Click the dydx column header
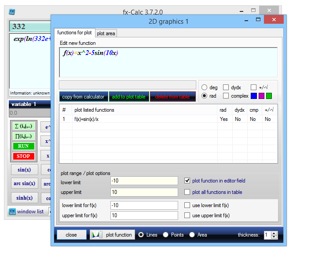 (240, 110)
